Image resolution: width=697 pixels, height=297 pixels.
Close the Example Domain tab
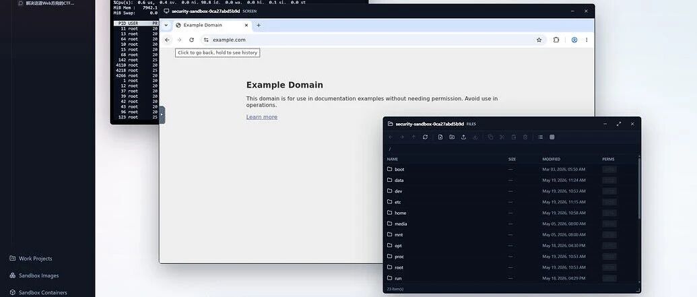tap(246, 26)
